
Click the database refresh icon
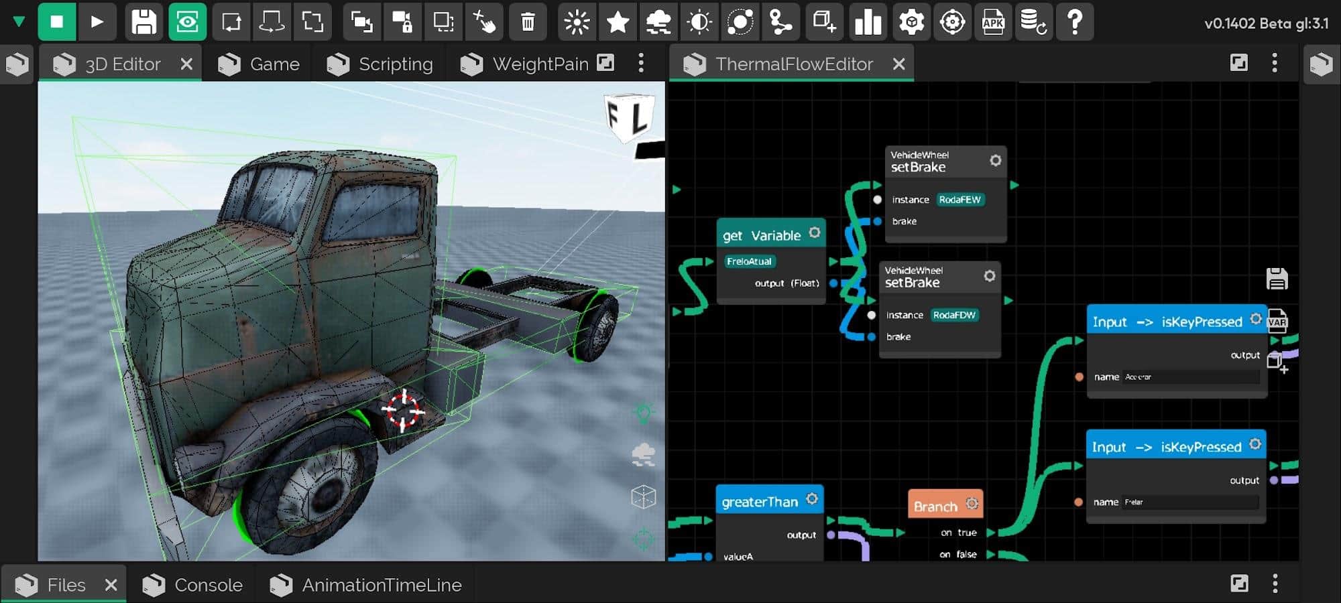tap(1033, 22)
